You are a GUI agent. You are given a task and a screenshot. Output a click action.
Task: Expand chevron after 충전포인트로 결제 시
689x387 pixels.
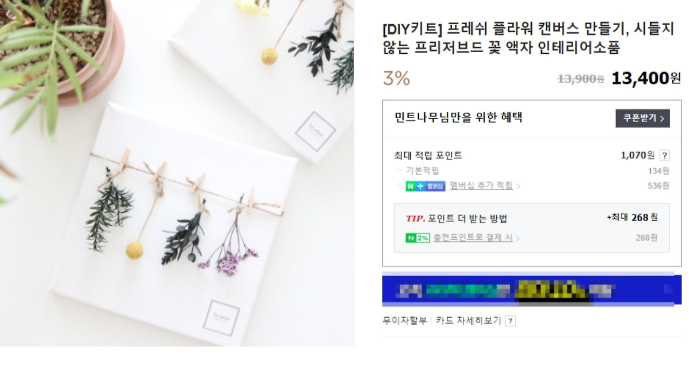tap(518, 238)
